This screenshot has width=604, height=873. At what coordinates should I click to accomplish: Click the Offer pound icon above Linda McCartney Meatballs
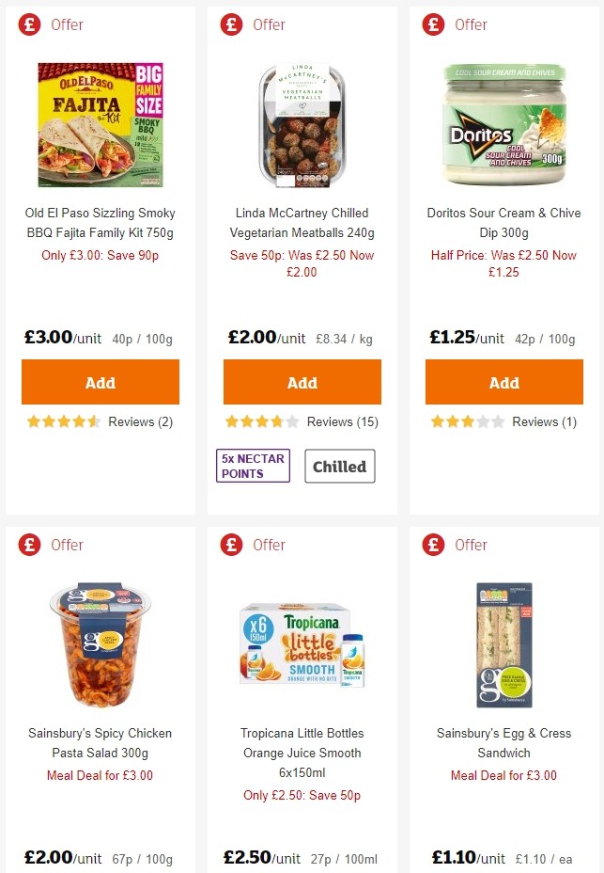(x=231, y=24)
